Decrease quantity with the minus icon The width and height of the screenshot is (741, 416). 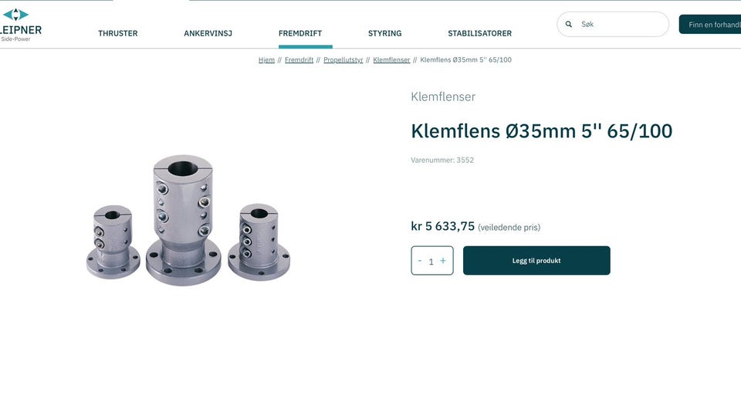(x=420, y=260)
